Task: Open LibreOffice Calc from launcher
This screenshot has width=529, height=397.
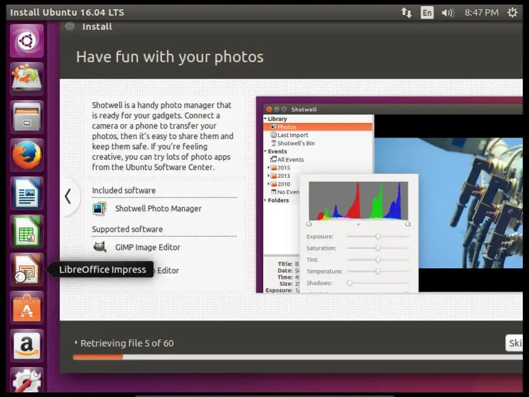Action: 27,231
